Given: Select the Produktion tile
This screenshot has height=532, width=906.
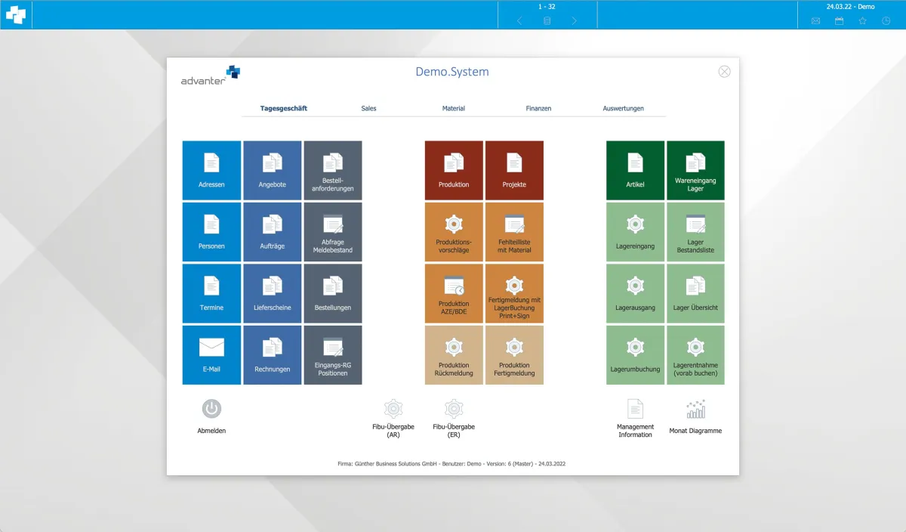Looking at the screenshot, I should click(x=453, y=169).
